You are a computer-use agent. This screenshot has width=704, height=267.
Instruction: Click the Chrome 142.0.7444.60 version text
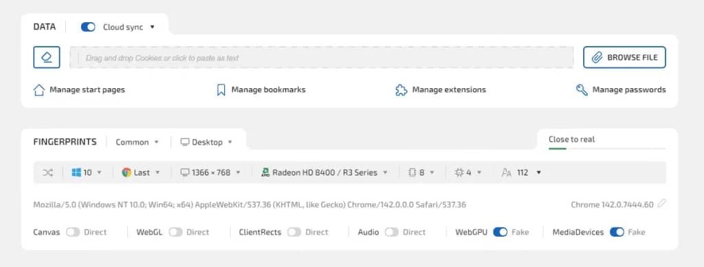pos(612,205)
